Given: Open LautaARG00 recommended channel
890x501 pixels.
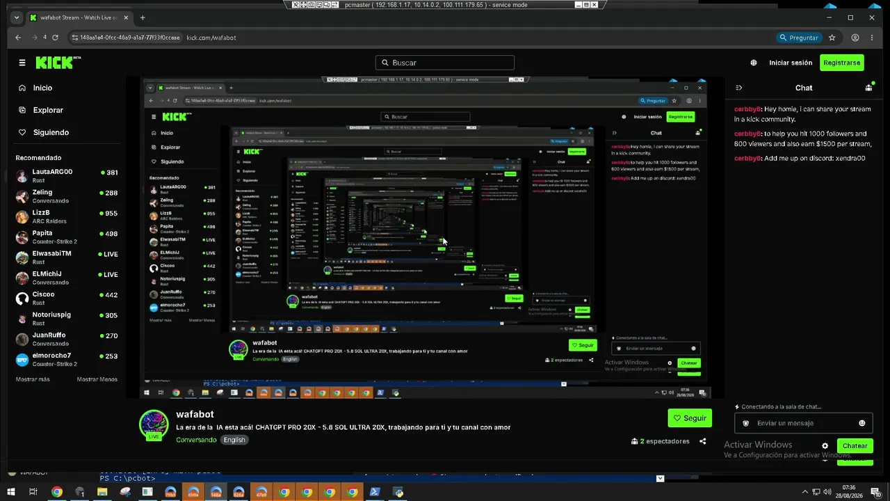Looking at the screenshot, I should tap(67, 175).
